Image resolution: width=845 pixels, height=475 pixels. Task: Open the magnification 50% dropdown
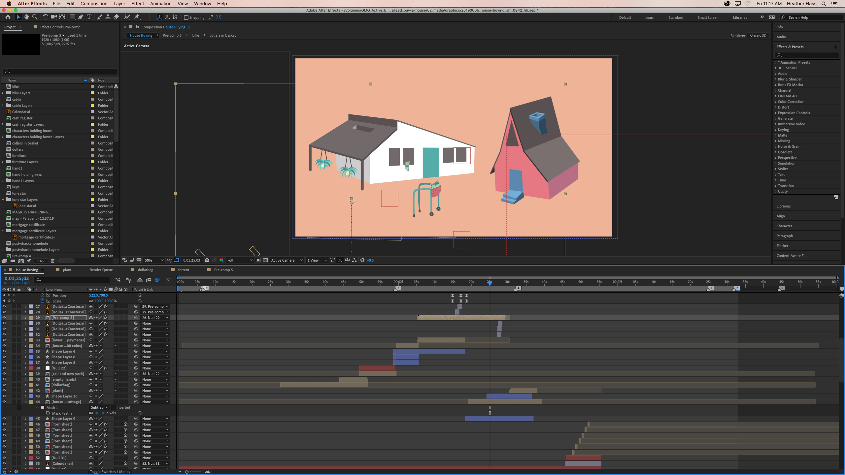click(154, 260)
